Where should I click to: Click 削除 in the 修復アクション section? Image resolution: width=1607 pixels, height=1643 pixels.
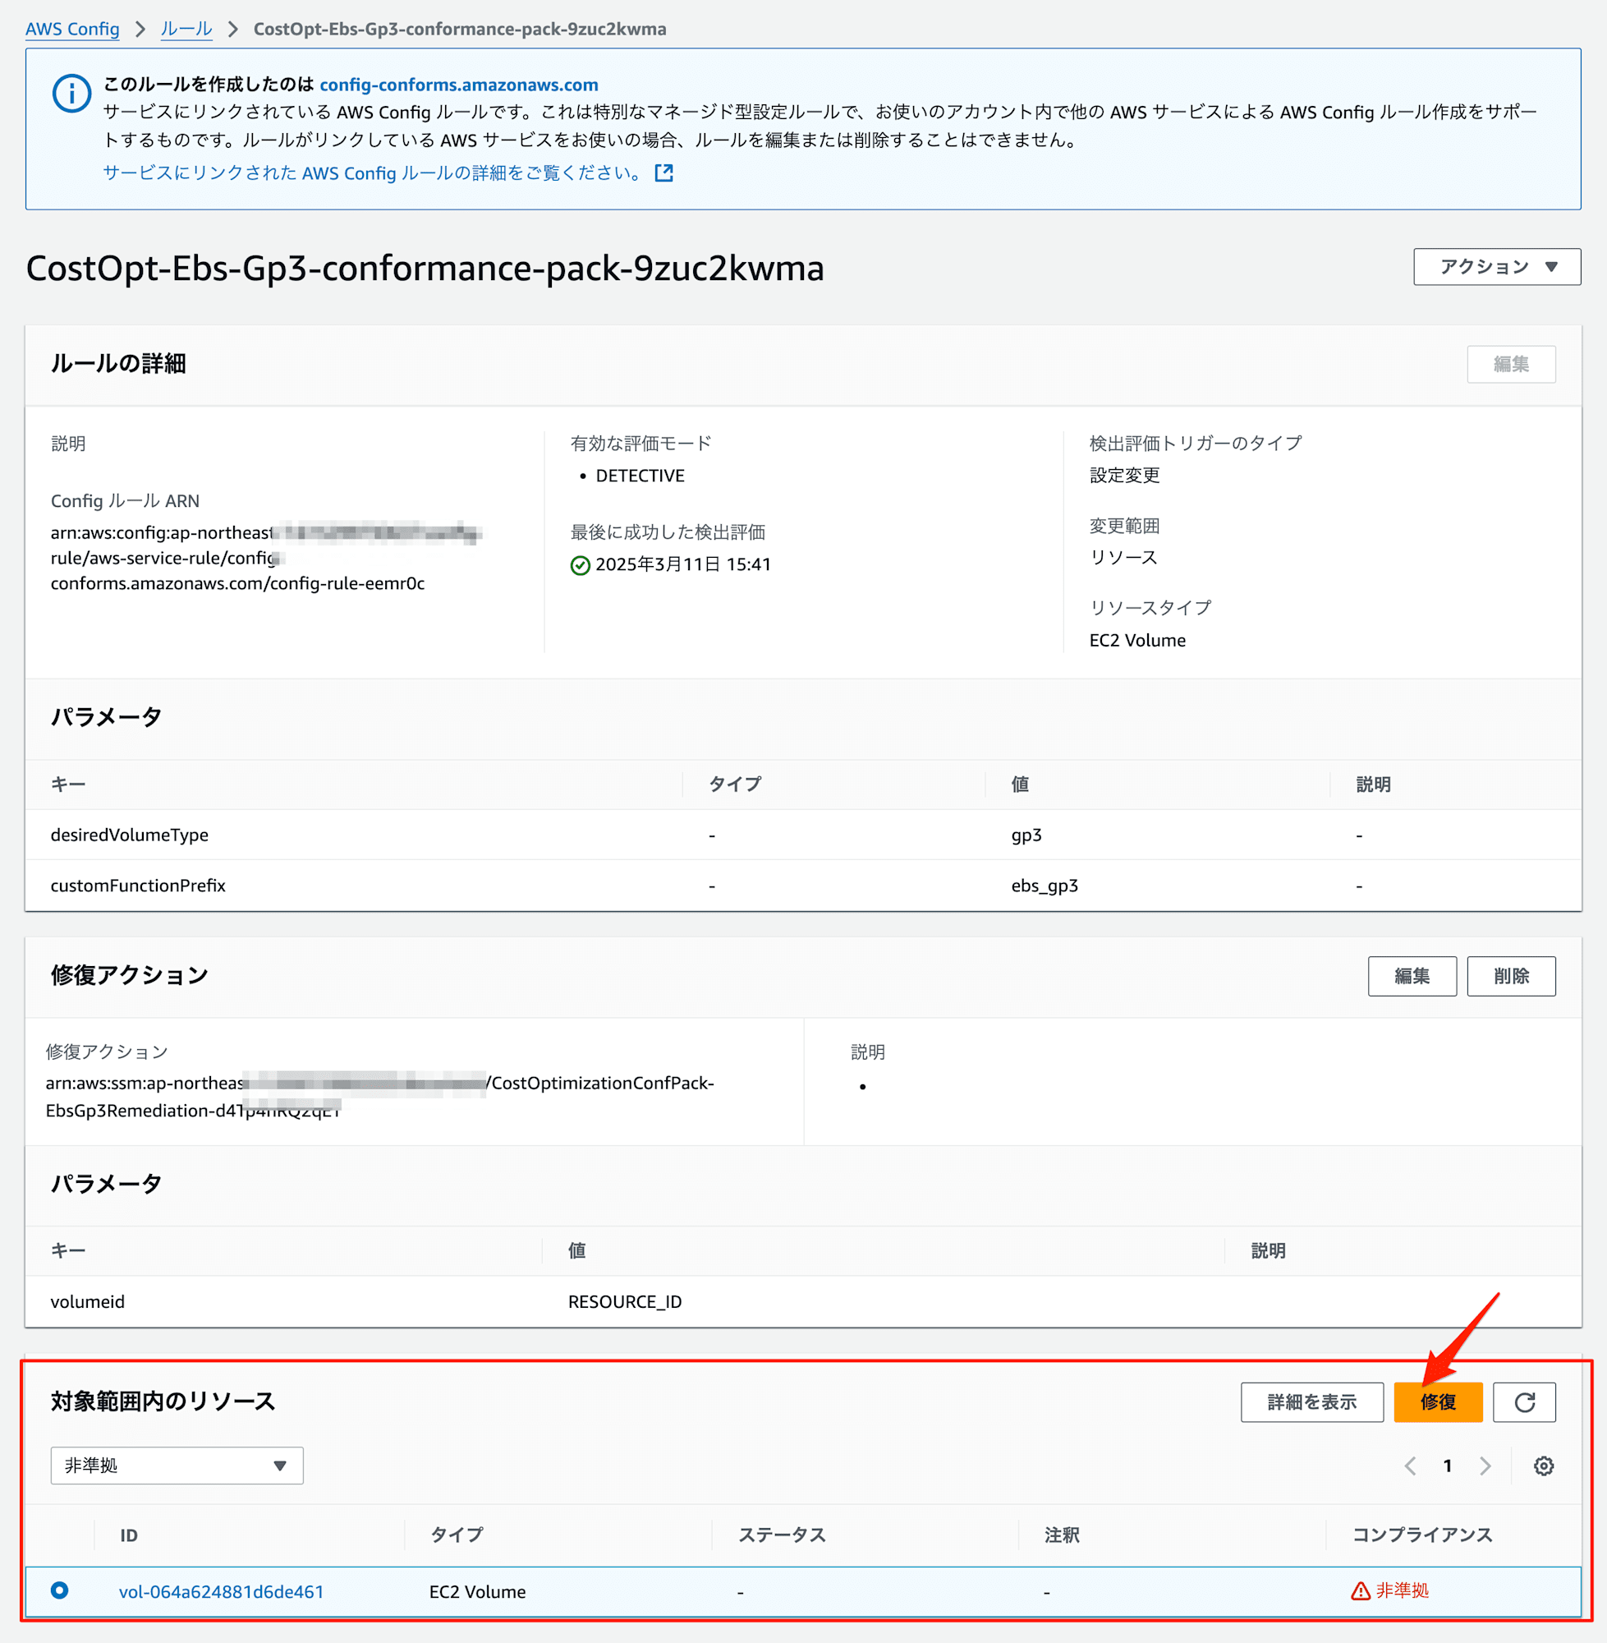(x=1511, y=976)
